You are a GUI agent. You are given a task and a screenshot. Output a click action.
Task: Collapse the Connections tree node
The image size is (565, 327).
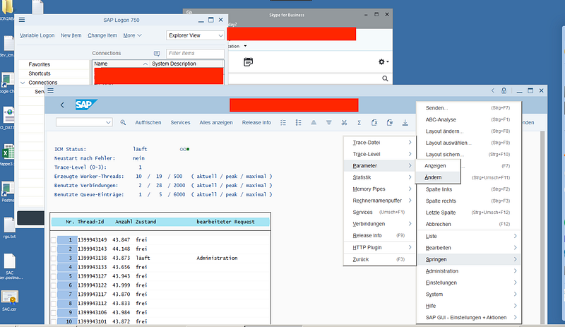click(23, 83)
